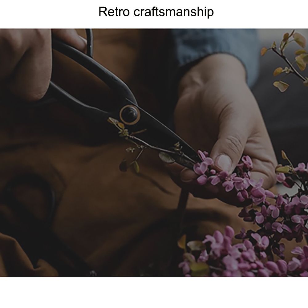
Task: Click the word "craftsmanship" in the title
Action: click(x=174, y=12)
